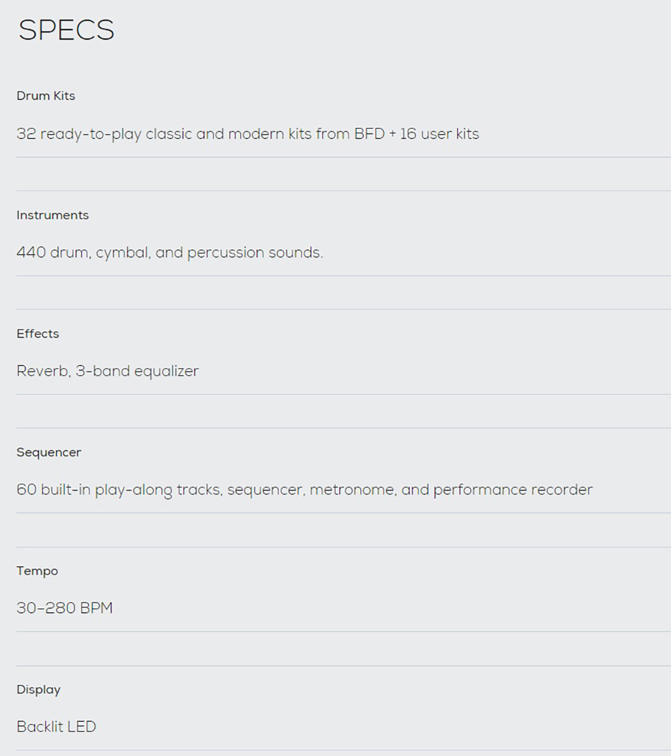Click the word 'sequencer' in the tracks description
This screenshot has width=671, height=756.
[x=265, y=490]
